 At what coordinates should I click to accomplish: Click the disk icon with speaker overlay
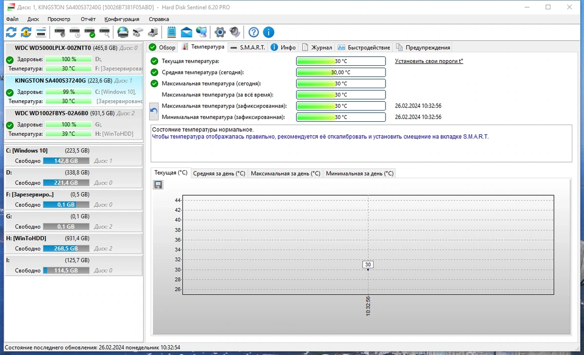pos(60,32)
